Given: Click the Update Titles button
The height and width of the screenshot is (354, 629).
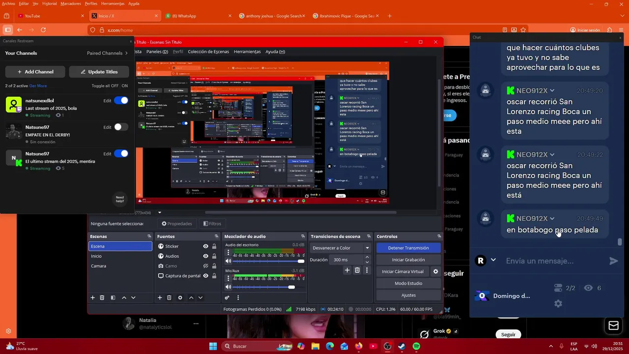Looking at the screenshot, I should pos(99,72).
